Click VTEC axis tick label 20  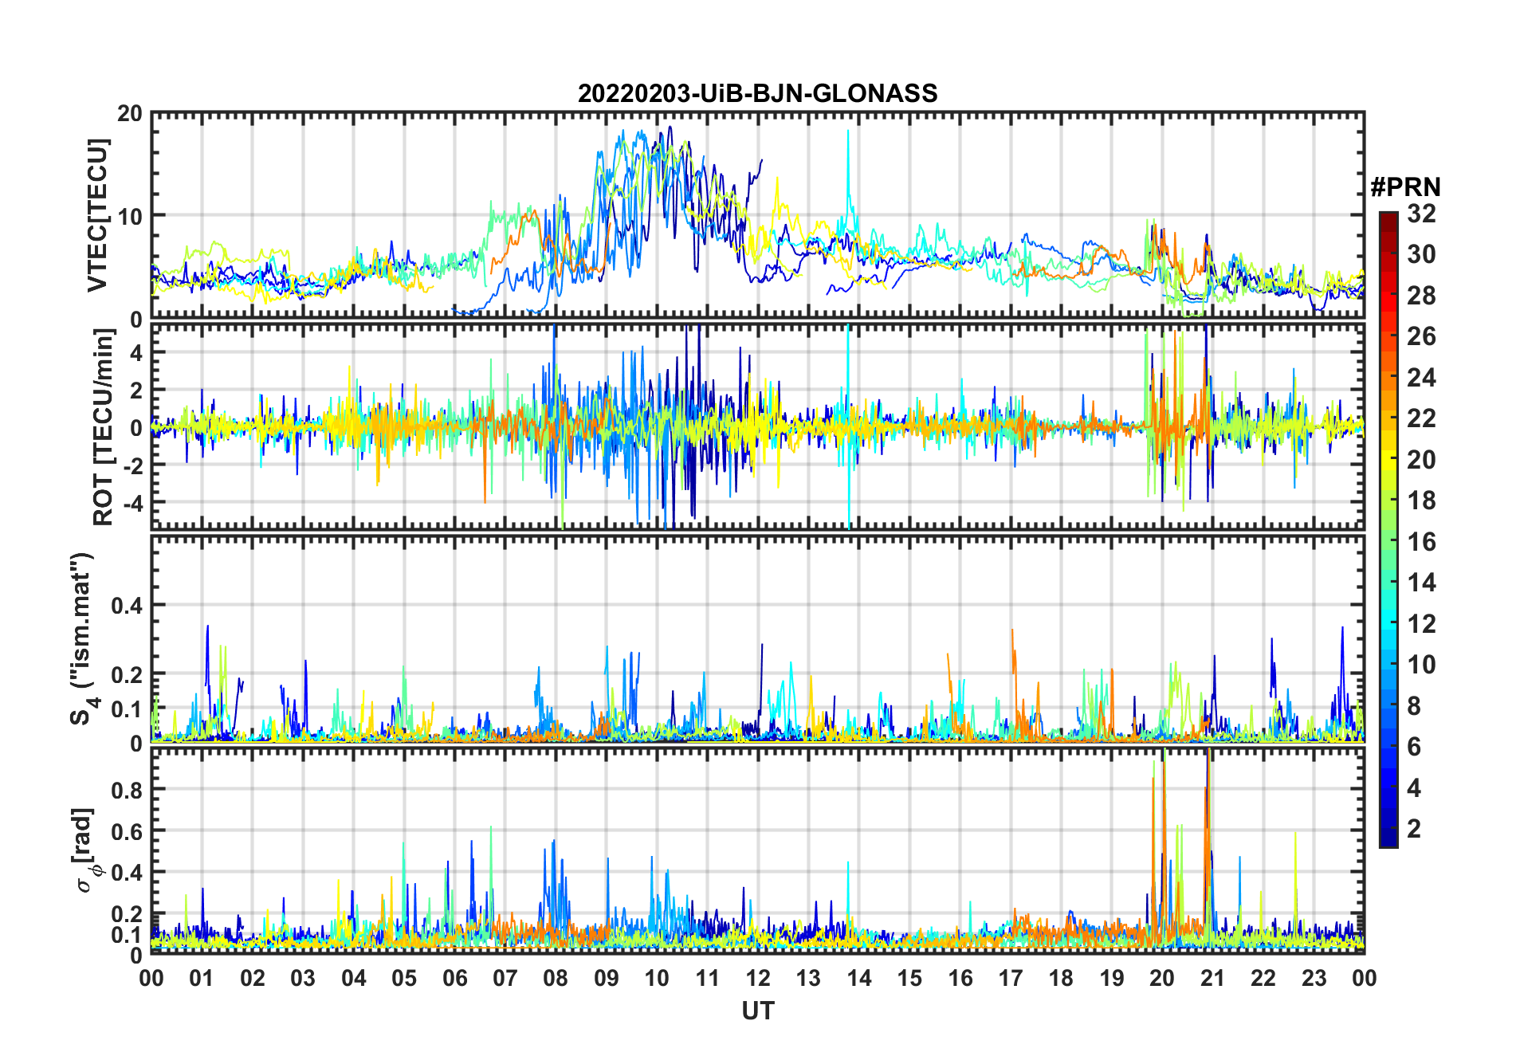(130, 114)
